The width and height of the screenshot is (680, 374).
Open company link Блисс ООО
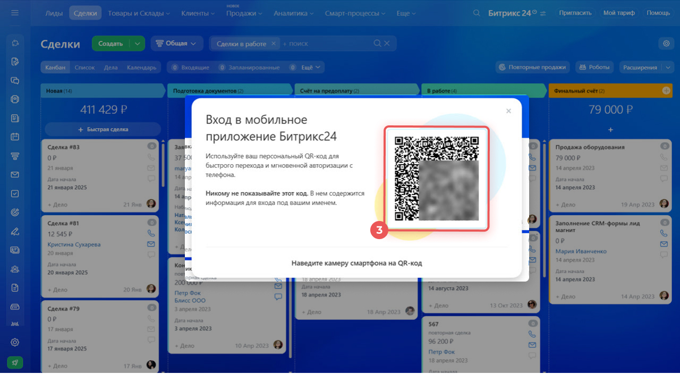pos(190,300)
